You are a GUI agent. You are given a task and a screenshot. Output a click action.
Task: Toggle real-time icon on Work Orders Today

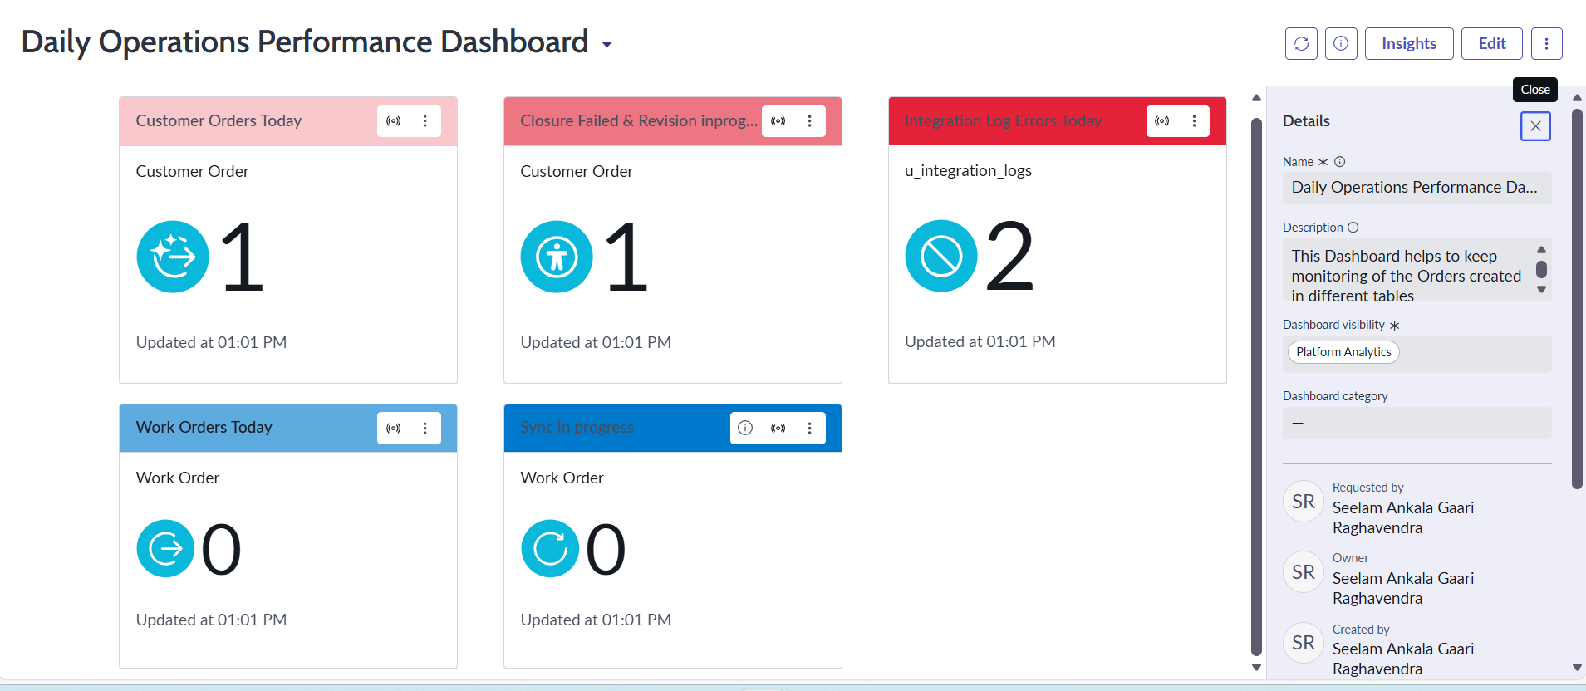point(394,429)
